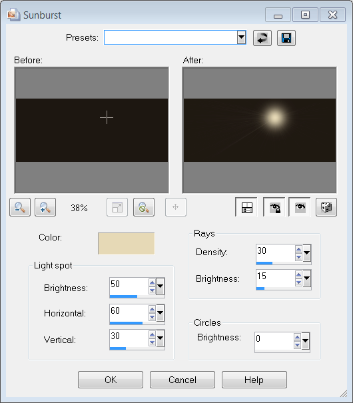Toggle auto proof lock-eye button

pyautogui.click(x=274, y=207)
